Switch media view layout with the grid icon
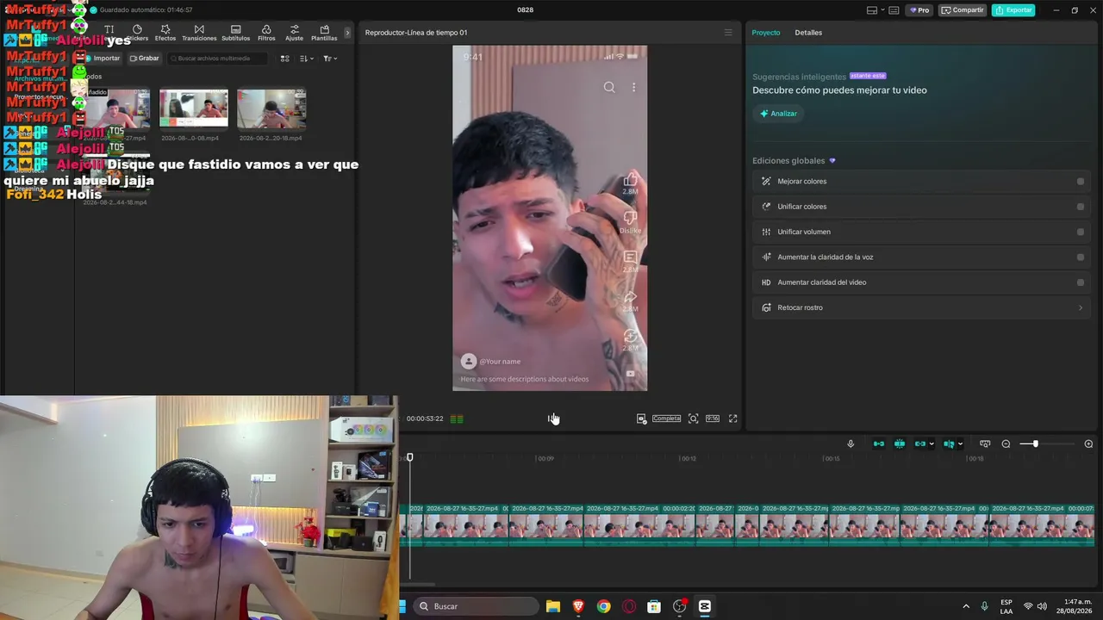This screenshot has height=620, width=1103. point(285,59)
